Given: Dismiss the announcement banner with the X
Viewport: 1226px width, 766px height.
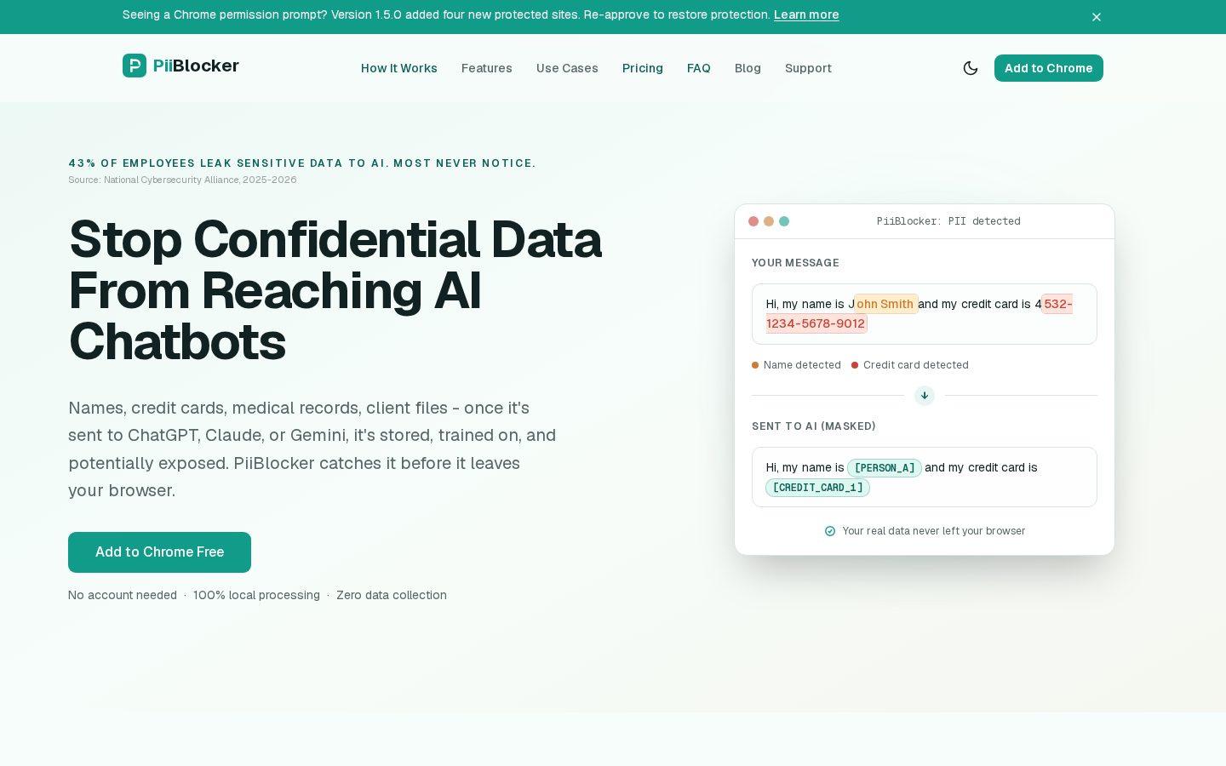Looking at the screenshot, I should [1097, 17].
